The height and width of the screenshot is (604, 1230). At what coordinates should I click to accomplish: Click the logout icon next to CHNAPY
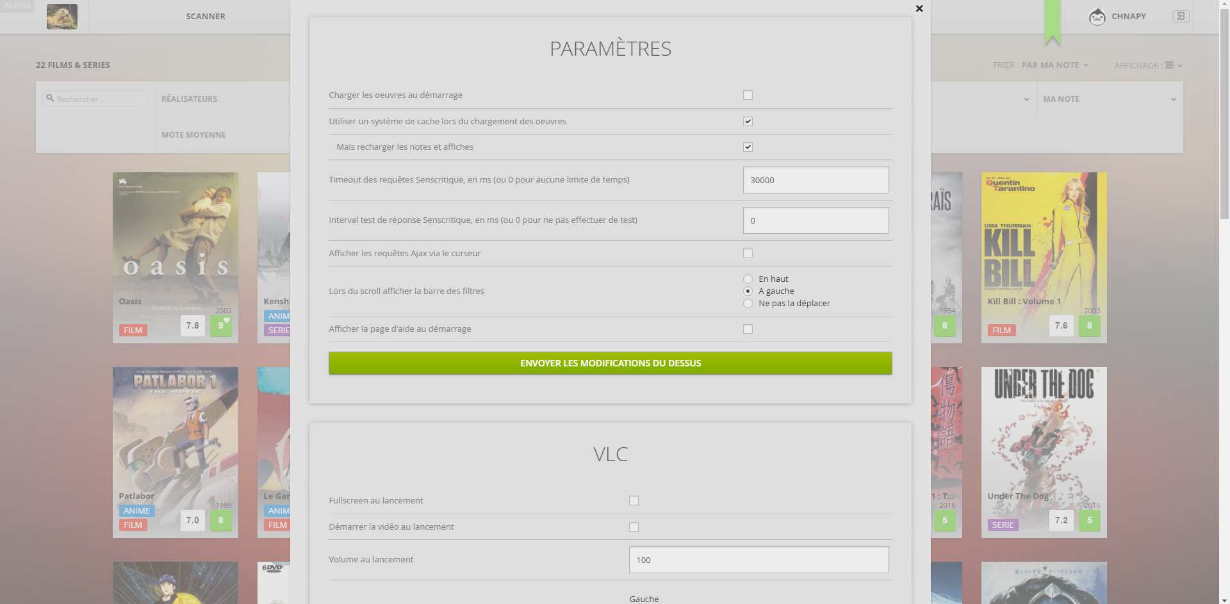(1180, 16)
